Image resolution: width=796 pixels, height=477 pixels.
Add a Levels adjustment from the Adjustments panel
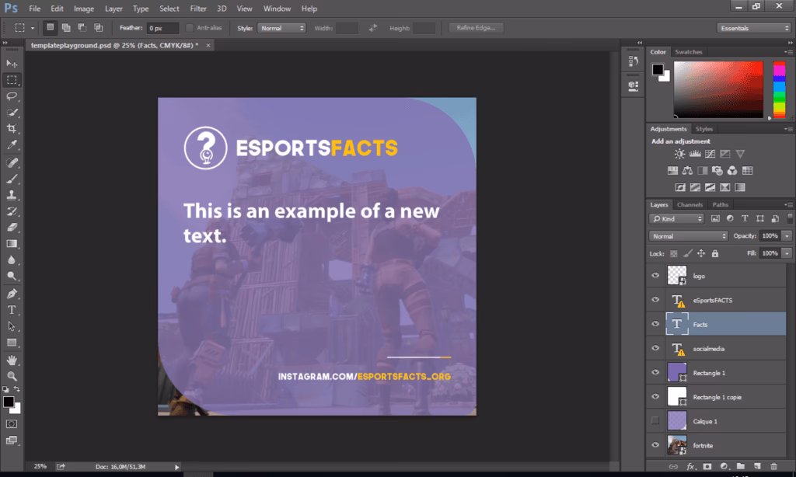coord(696,154)
